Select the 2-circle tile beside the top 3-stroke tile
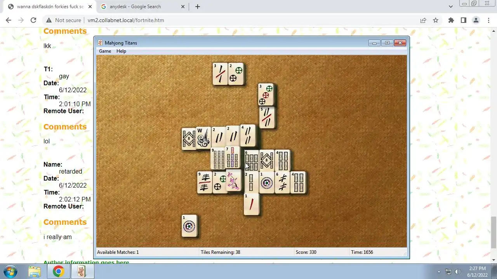The height and width of the screenshot is (279, 497). tap(236, 74)
